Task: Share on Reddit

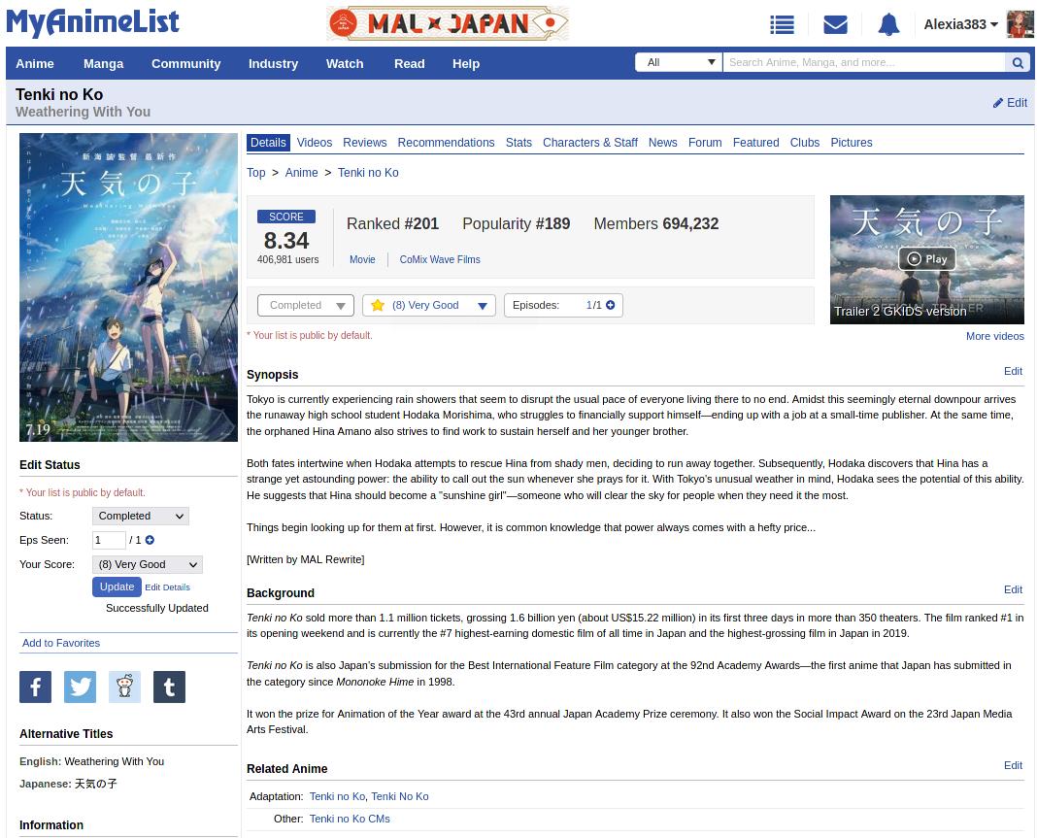Action: (x=125, y=687)
